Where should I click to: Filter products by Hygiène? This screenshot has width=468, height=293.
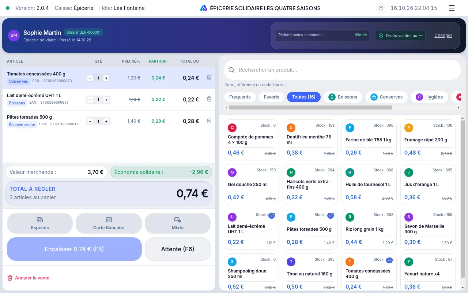429,97
